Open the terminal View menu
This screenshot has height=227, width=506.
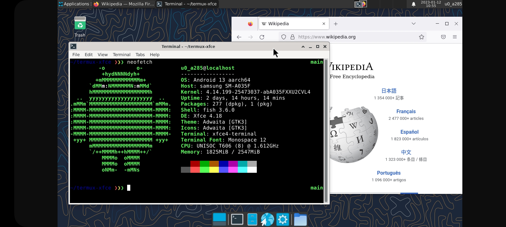coord(102,55)
